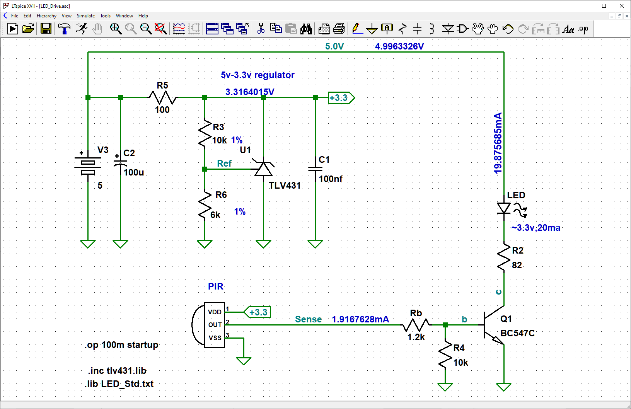Click the '.lib LED_Std.txt' directive text

tap(119, 384)
